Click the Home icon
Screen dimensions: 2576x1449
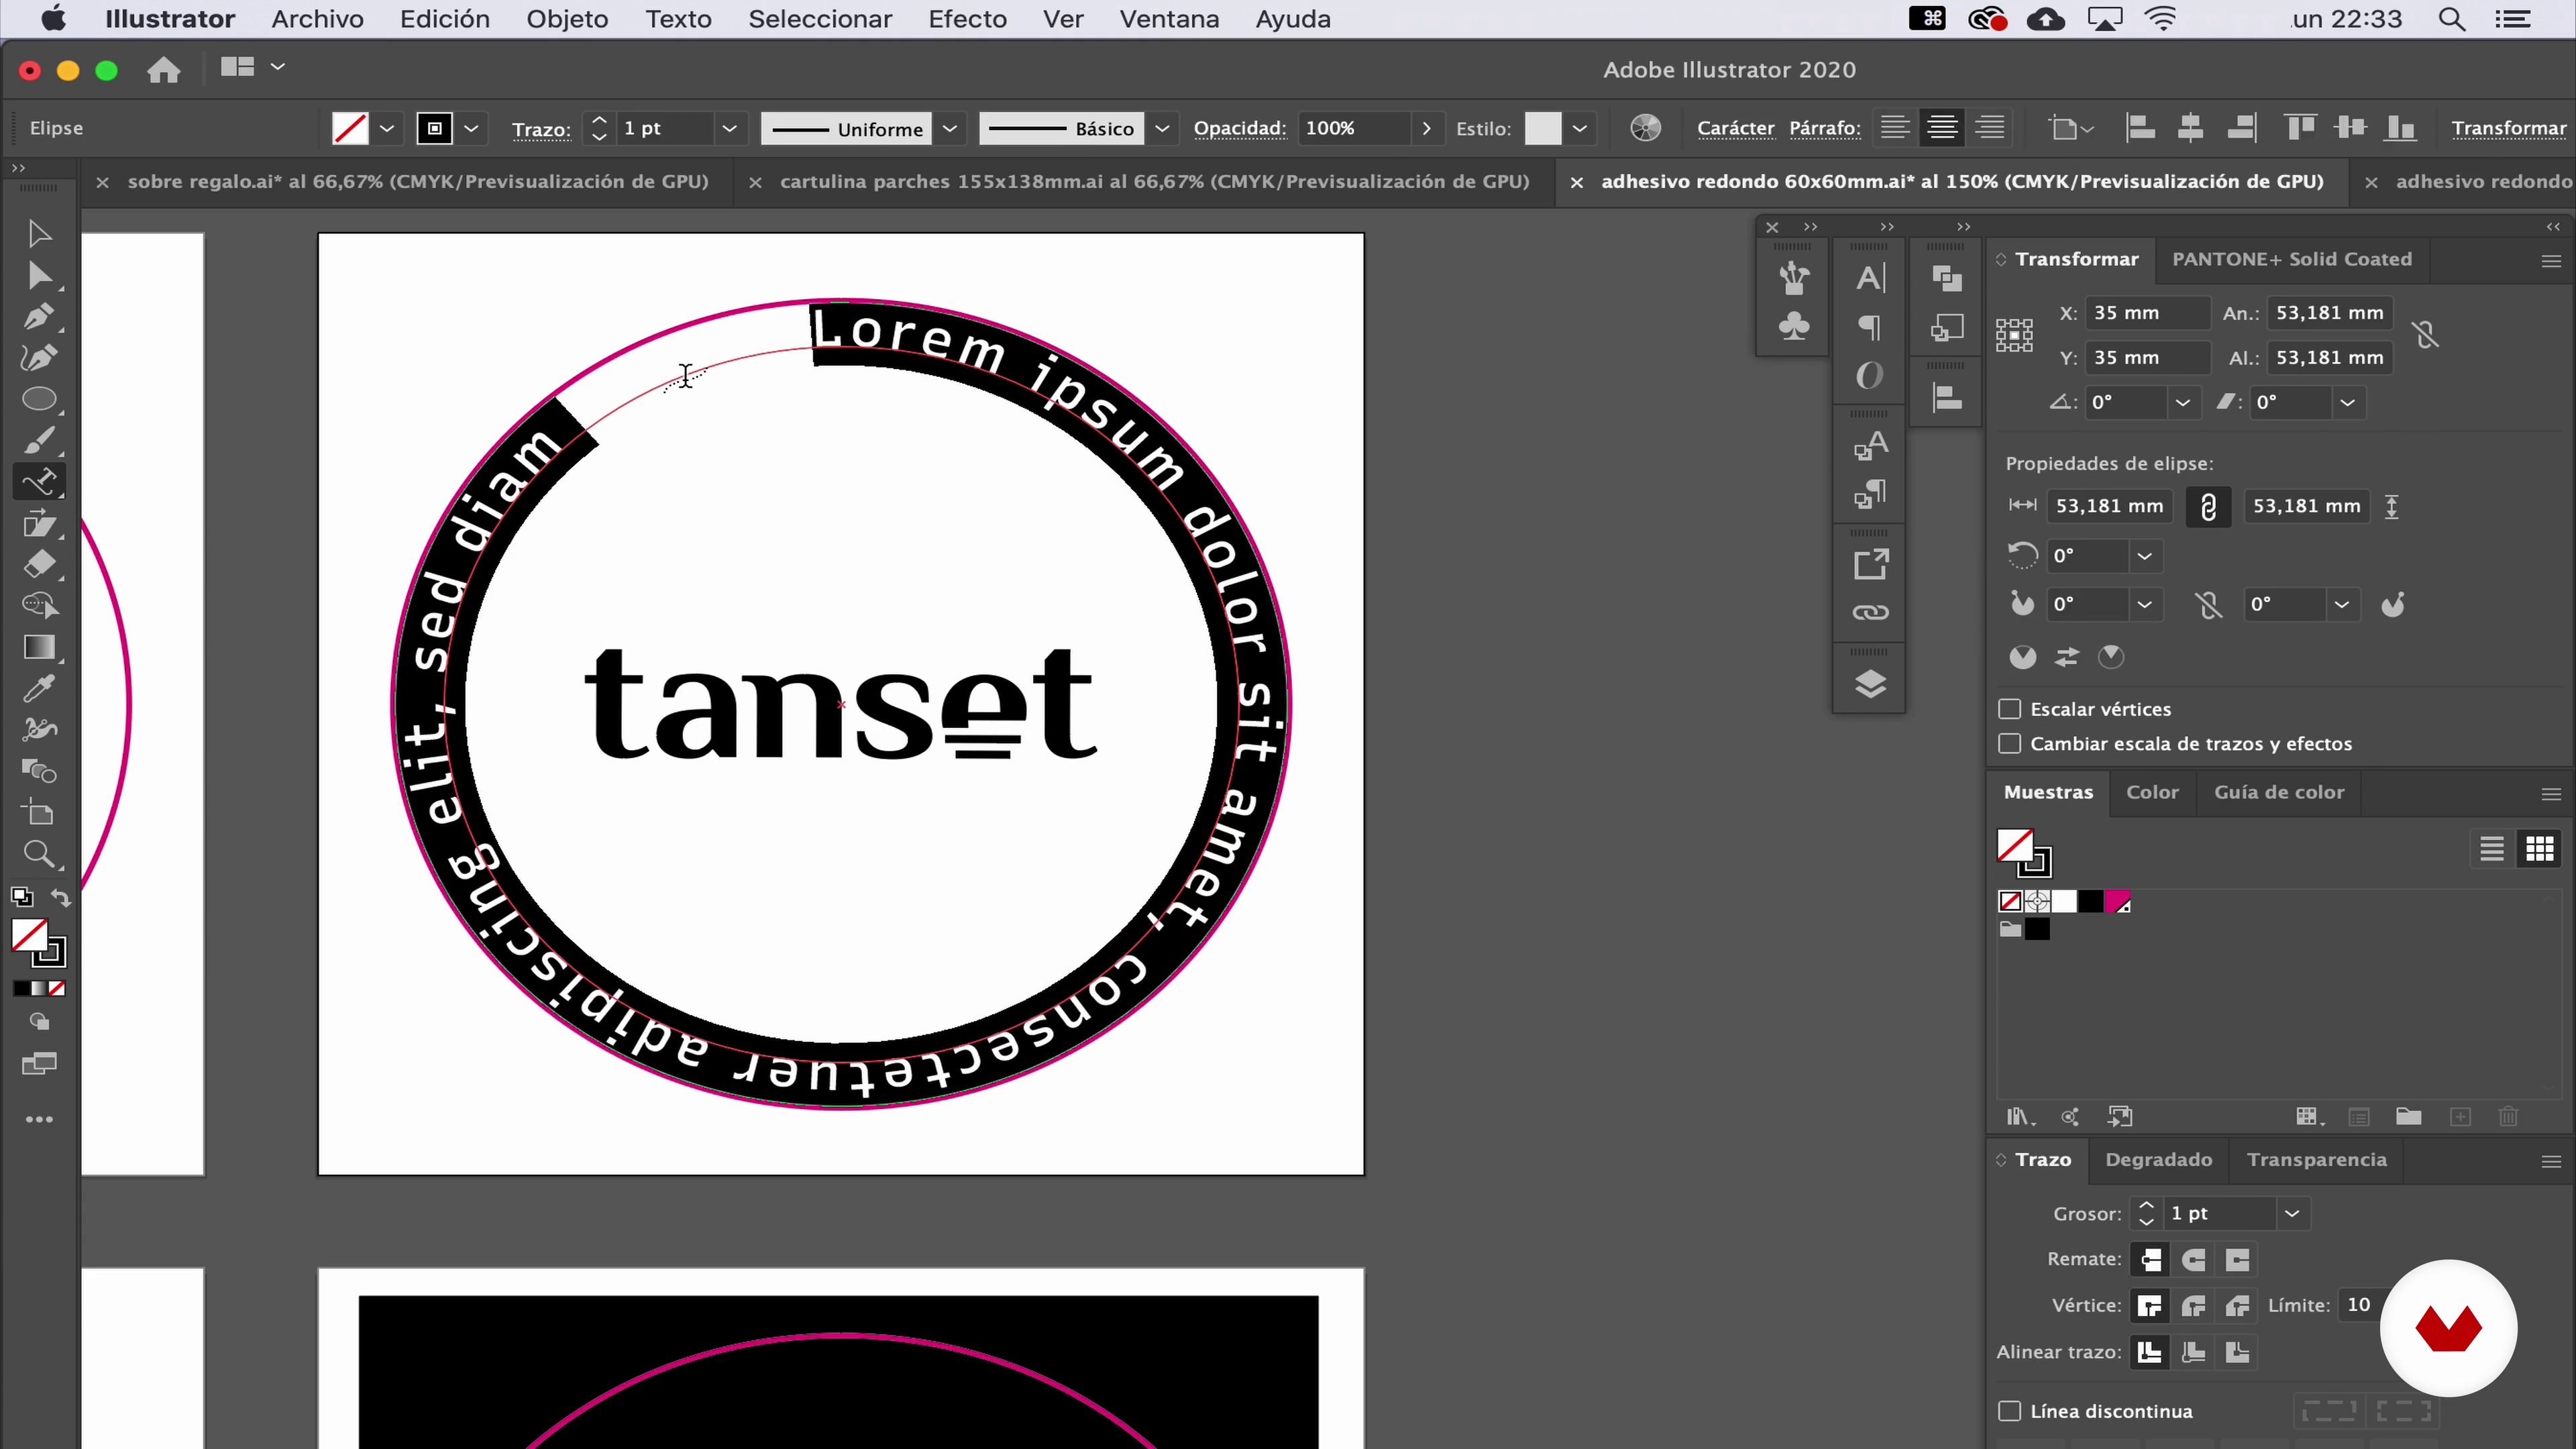pos(163,69)
